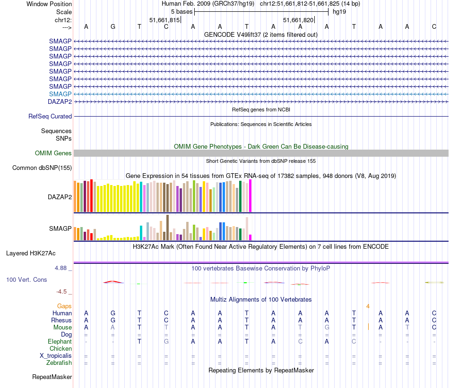The image size is (449, 388).
Task: Click the ---> base sequence direction label
Action: click(x=67, y=27)
